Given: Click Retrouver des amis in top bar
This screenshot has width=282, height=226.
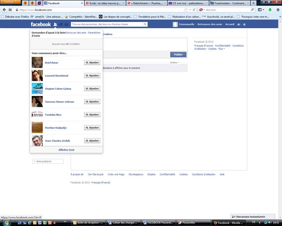Looking at the screenshot, I should click(x=210, y=24).
